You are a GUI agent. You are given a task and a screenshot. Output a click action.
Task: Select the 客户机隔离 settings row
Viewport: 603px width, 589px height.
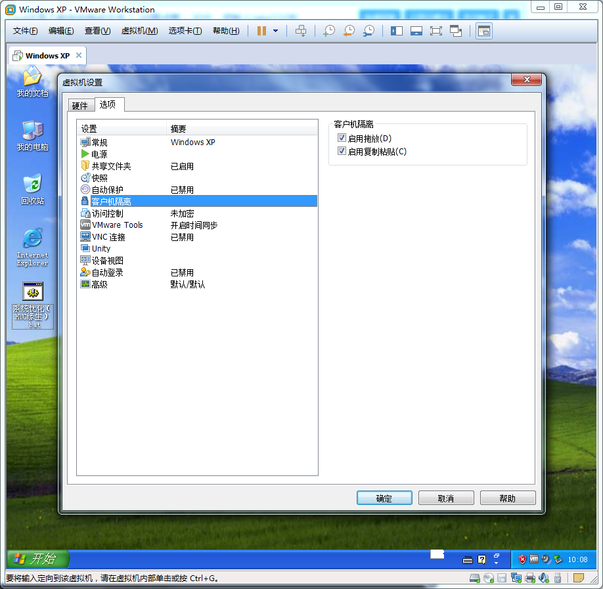[x=197, y=201]
